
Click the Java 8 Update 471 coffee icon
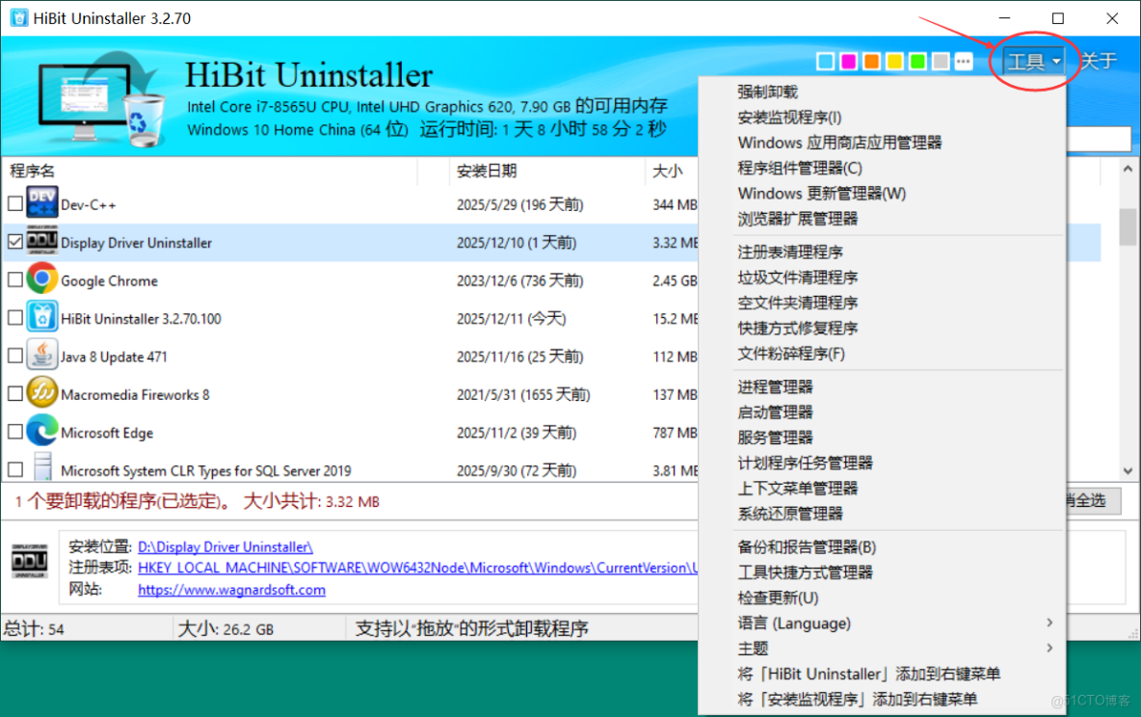(42, 356)
